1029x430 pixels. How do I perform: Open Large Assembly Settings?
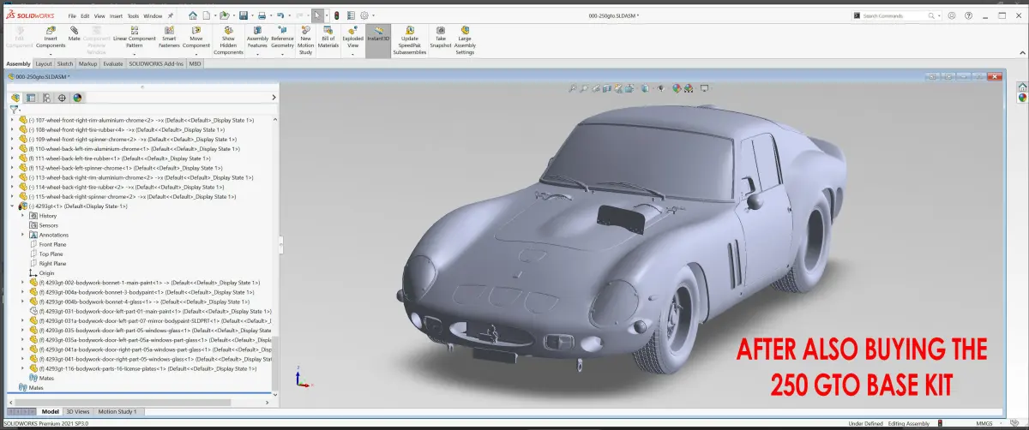pyautogui.click(x=465, y=40)
